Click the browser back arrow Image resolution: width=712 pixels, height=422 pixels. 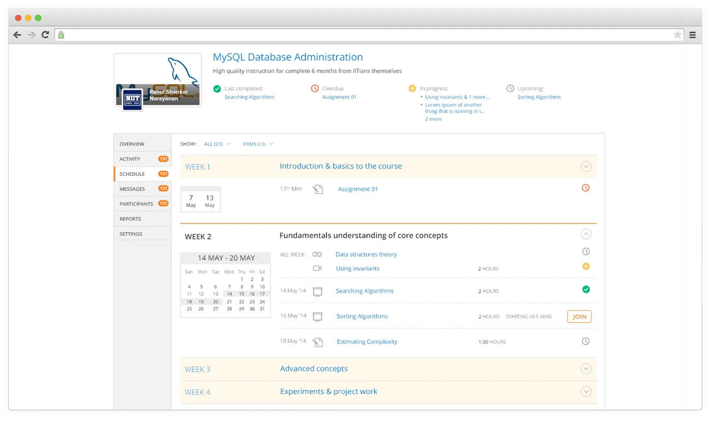pos(17,35)
